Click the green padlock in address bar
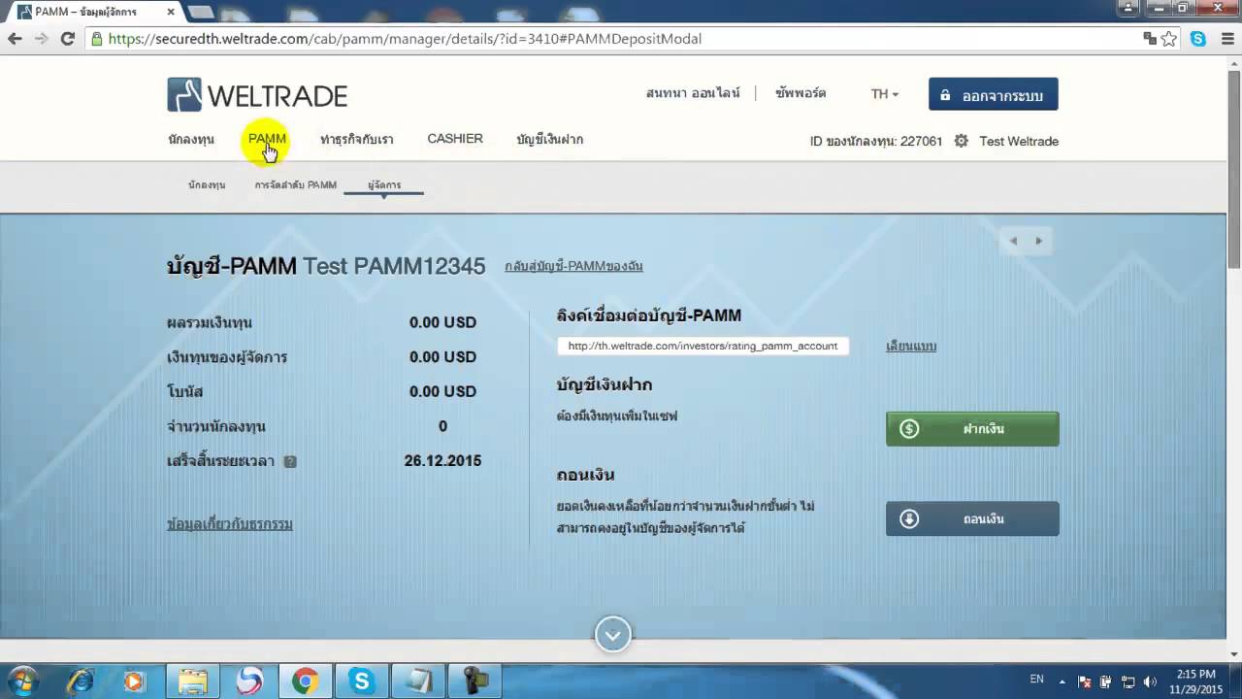 (x=96, y=39)
